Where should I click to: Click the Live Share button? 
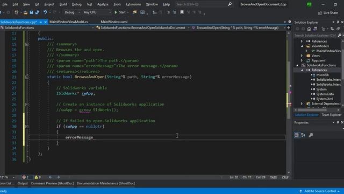(328, 13)
